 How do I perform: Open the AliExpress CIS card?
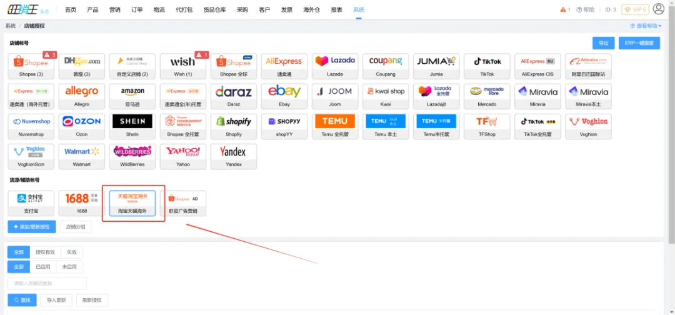tap(537, 66)
